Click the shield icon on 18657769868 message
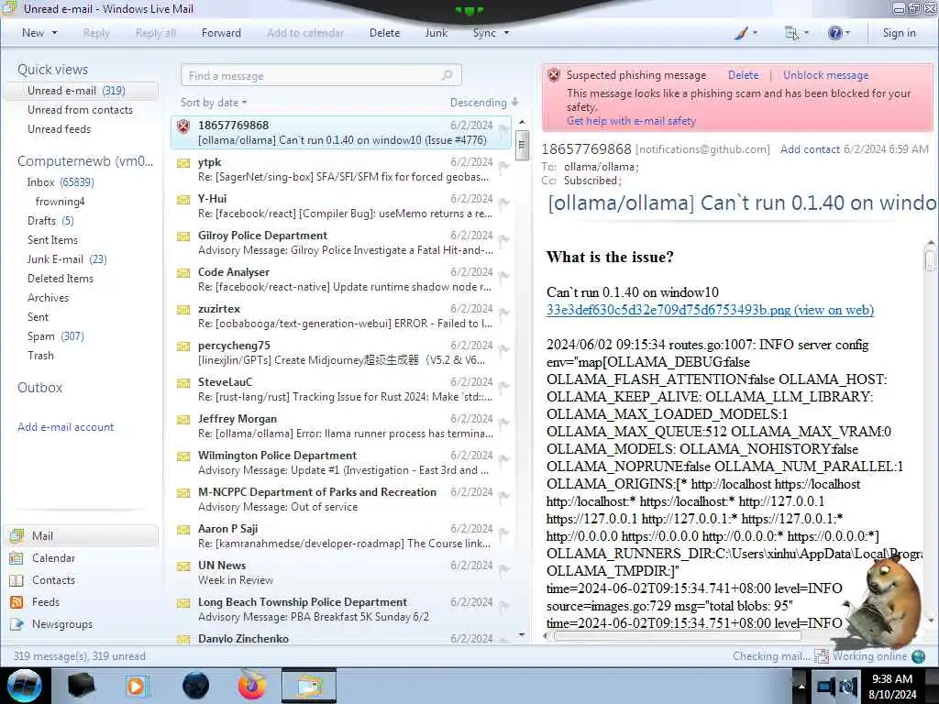Screen dimensions: 939x704 pyautogui.click(x=183, y=126)
